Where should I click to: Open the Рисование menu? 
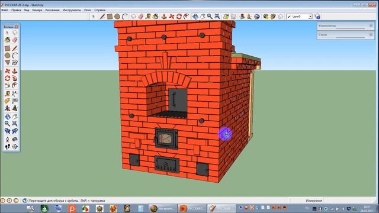coord(53,10)
